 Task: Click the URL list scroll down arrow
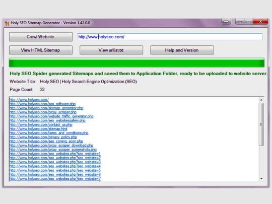tap(261, 179)
